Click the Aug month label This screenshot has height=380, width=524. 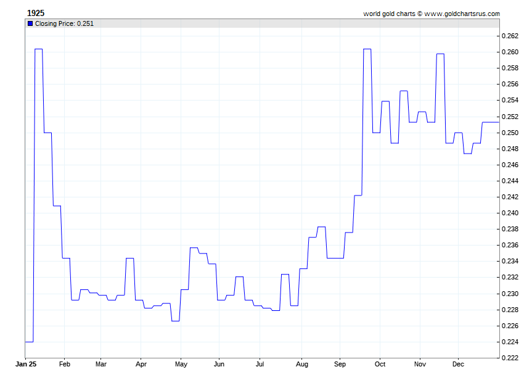click(302, 365)
